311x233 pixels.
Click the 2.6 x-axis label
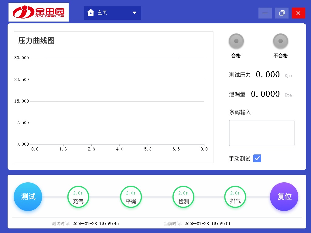click(x=91, y=149)
